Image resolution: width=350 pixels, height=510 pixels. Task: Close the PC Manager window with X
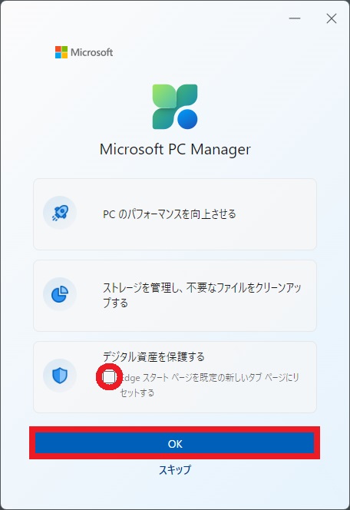click(331, 18)
